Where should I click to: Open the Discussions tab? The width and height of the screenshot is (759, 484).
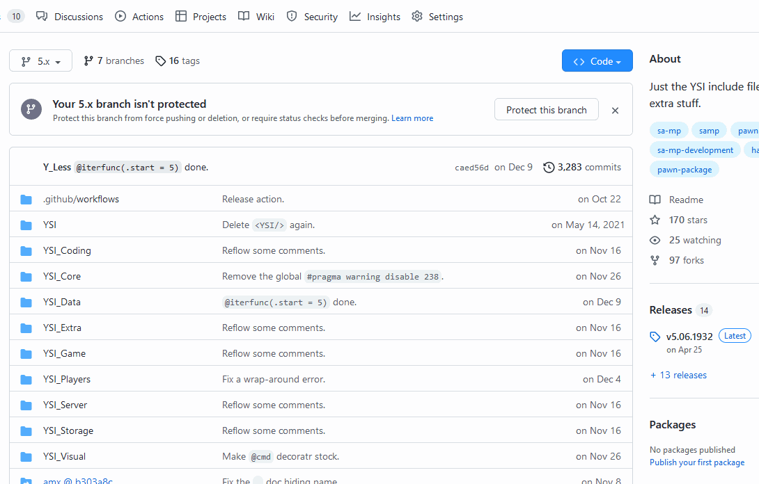[x=70, y=17]
